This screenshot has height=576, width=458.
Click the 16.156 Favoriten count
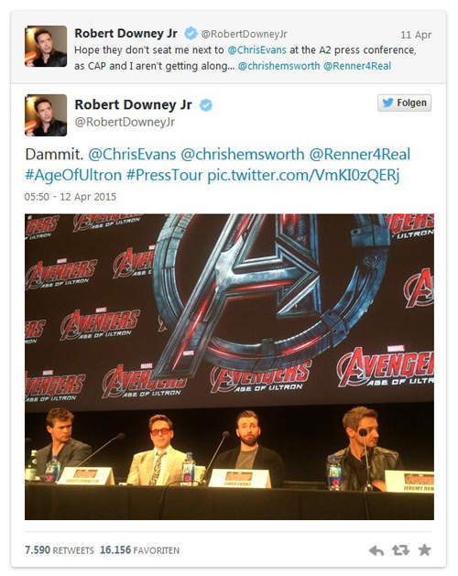139,550
